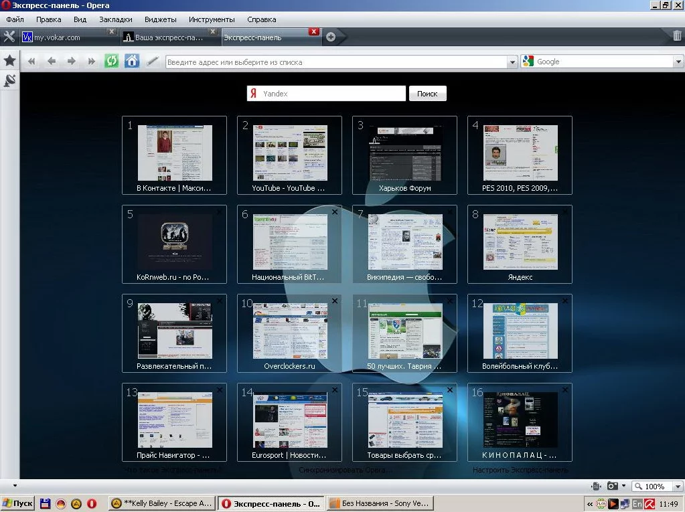Open the zoom level 100% dropdown
Screen dimensions: 685x512
[x=678, y=487]
